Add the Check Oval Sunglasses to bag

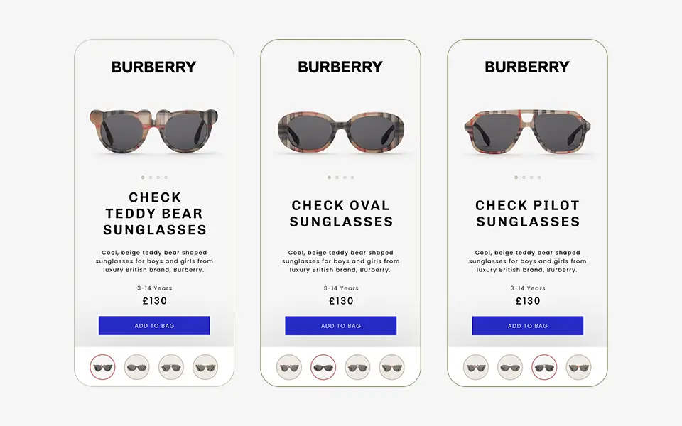click(x=340, y=325)
